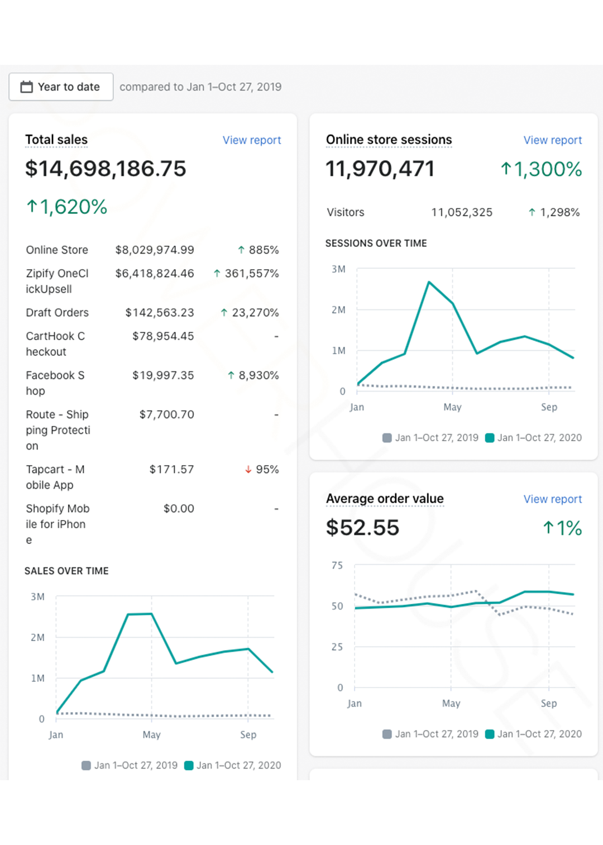This screenshot has width=603, height=845.
Task: Open View report for Average order value
Action: tap(552, 499)
